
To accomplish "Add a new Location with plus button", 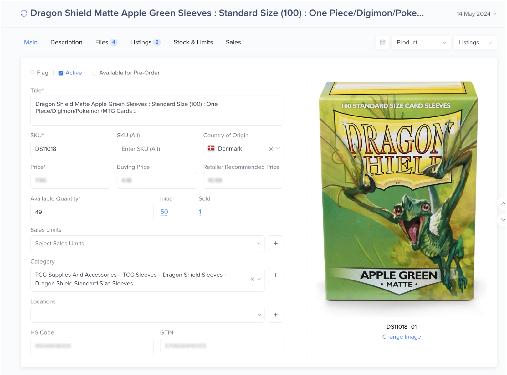I will click(275, 315).
